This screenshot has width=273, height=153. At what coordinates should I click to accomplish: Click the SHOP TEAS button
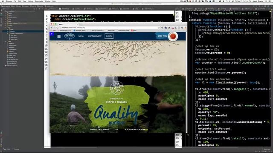162,36
